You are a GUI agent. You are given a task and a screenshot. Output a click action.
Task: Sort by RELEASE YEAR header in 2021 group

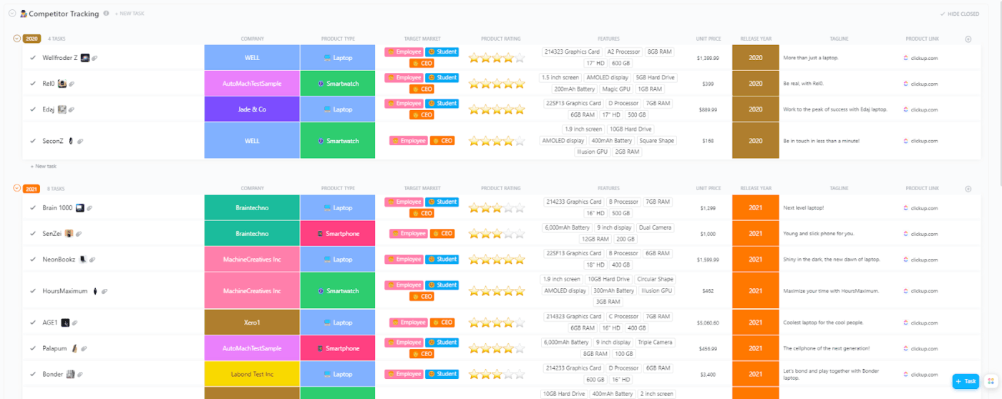click(755, 189)
